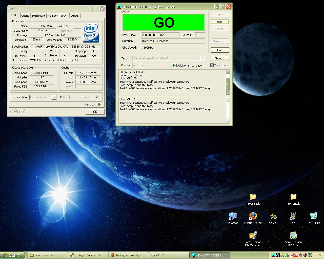Image resolution: width=324 pixels, height=259 pixels.
Task: Switch to the About tab in CPU-Z
Action: 75,16
